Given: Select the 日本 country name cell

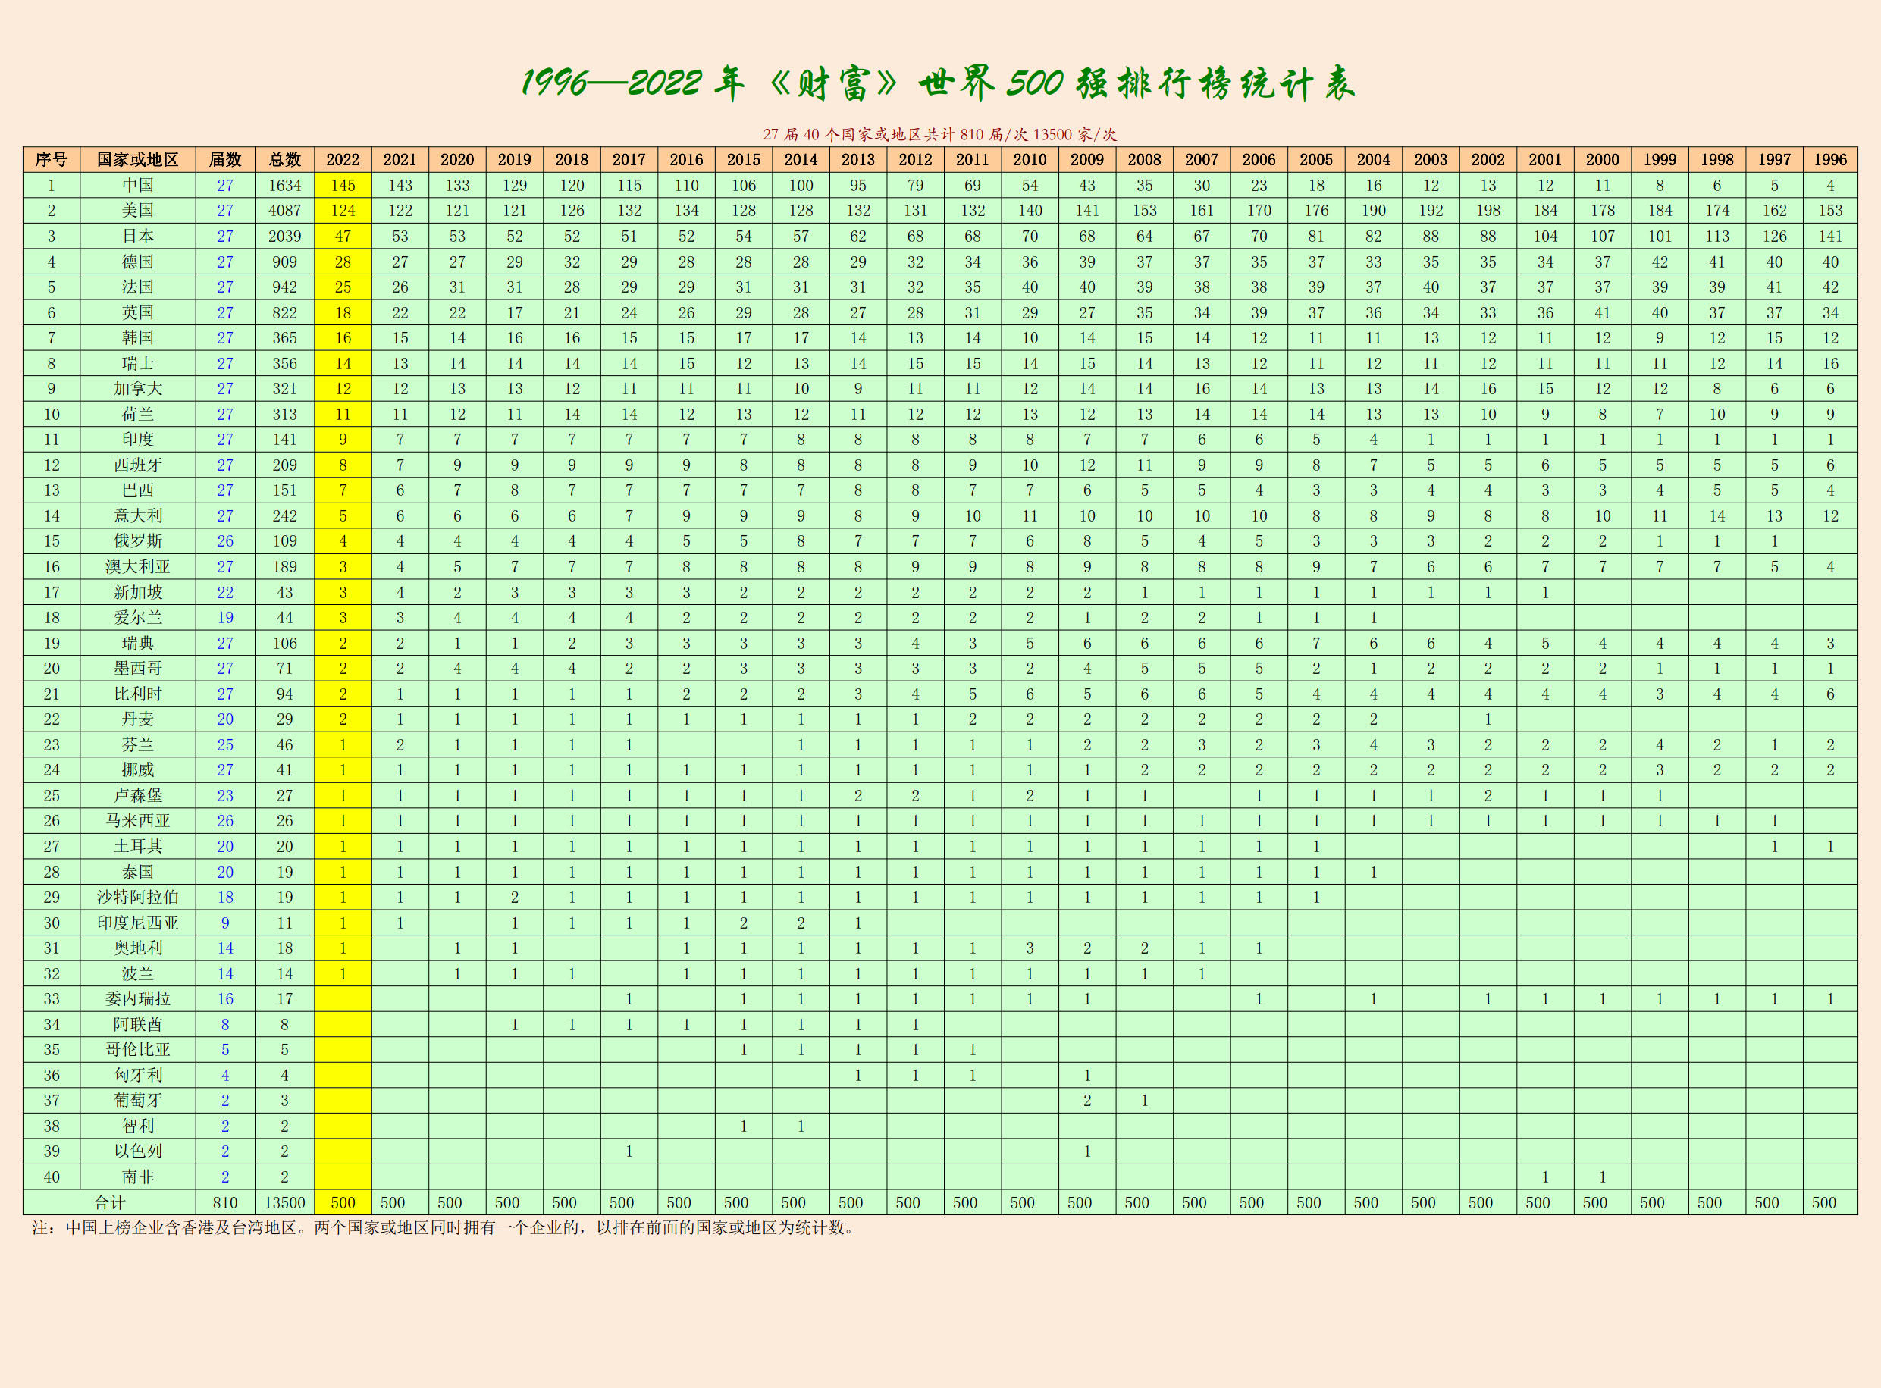Looking at the screenshot, I should pyautogui.click(x=138, y=236).
